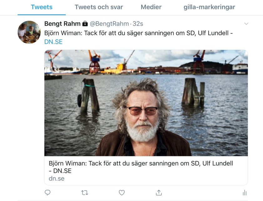Click the @BengtRahm handle
Viewport: 263px width, 201px height.
109,24
